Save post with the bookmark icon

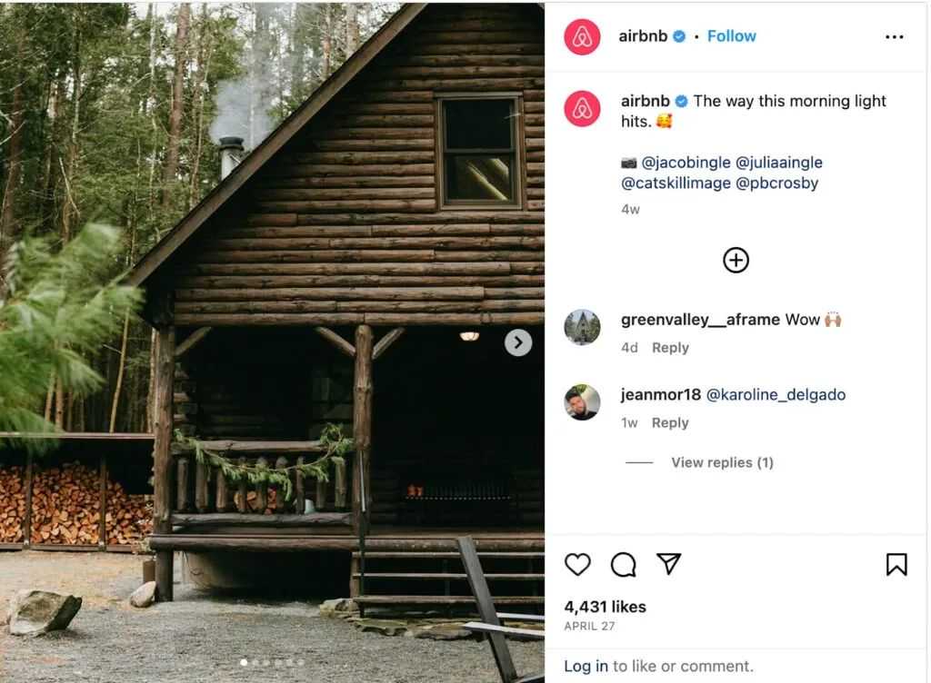(x=896, y=564)
